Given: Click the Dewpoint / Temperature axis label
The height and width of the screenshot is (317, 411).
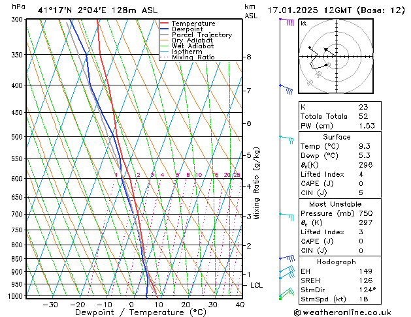Looking at the screenshot, I should (x=132, y=312).
